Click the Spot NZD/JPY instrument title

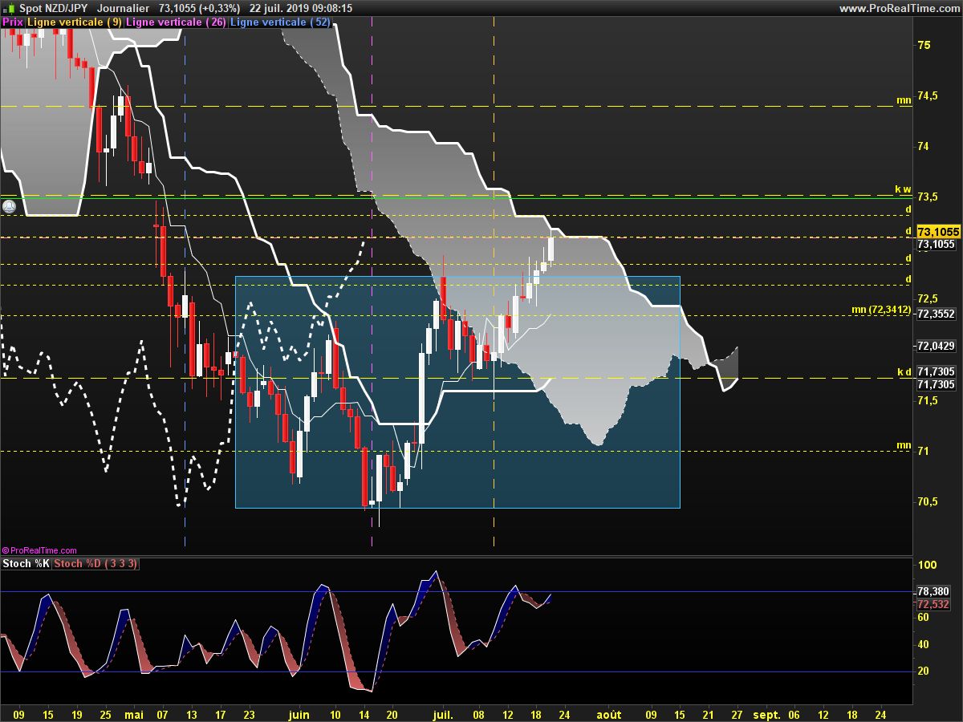pos(55,8)
